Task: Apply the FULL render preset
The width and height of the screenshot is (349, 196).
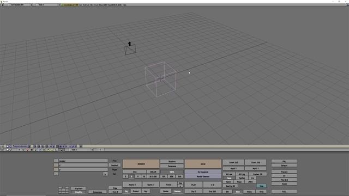Action: click(x=284, y=191)
